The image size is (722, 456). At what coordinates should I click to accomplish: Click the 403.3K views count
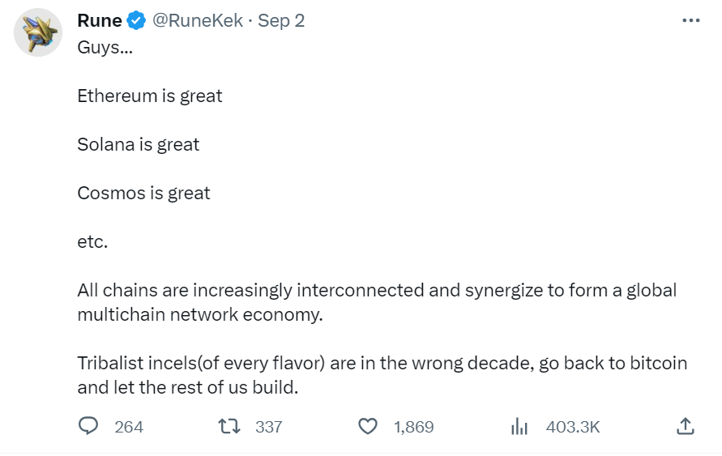pos(573,427)
